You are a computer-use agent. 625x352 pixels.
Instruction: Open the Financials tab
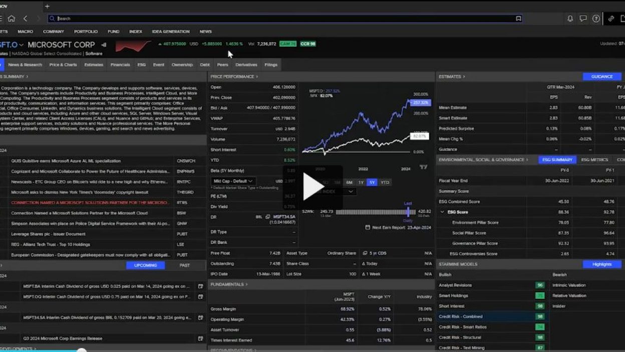tap(120, 65)
